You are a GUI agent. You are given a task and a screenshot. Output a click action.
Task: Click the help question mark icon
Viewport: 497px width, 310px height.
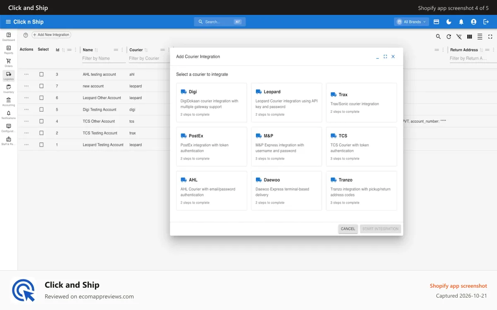tap(26, 35)
